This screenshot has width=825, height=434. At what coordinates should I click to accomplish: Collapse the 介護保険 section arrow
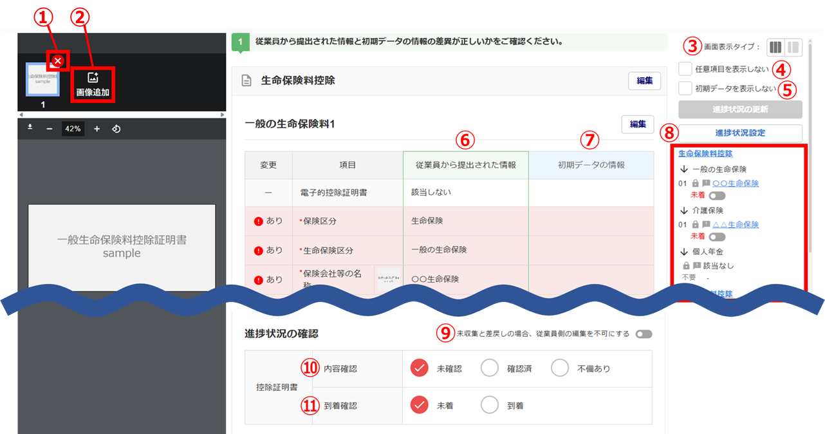click(684, 211)
